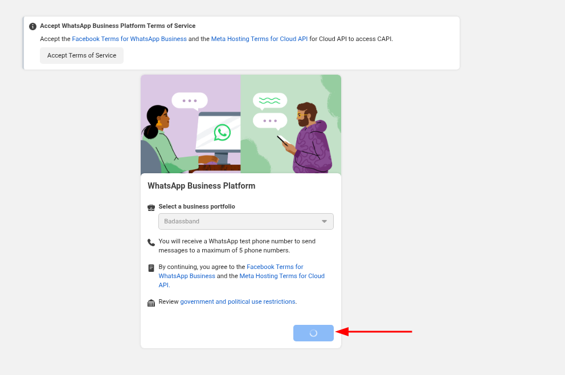Click the government building icon

pos(151,303)
